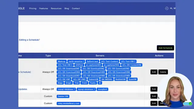Select the UCL-DR-DownloadVM6 tag
This screenshot has width=194, height=109.
[x=119, y=72]
